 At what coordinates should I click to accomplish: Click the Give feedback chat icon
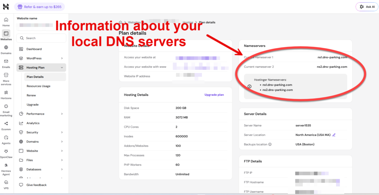(21, 185)
